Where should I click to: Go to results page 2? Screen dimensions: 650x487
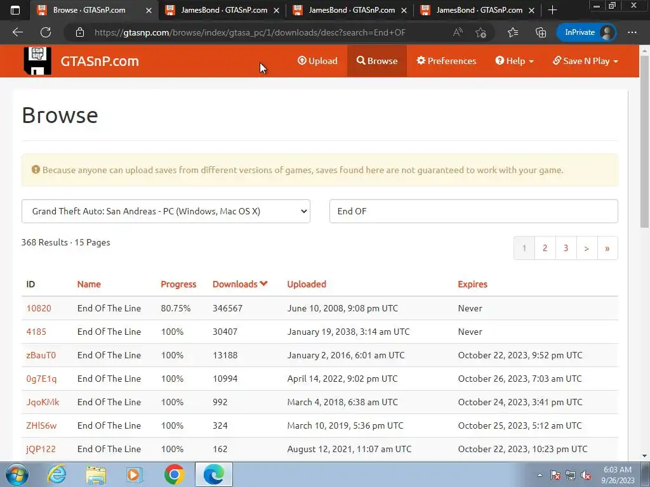coord(545,248)
